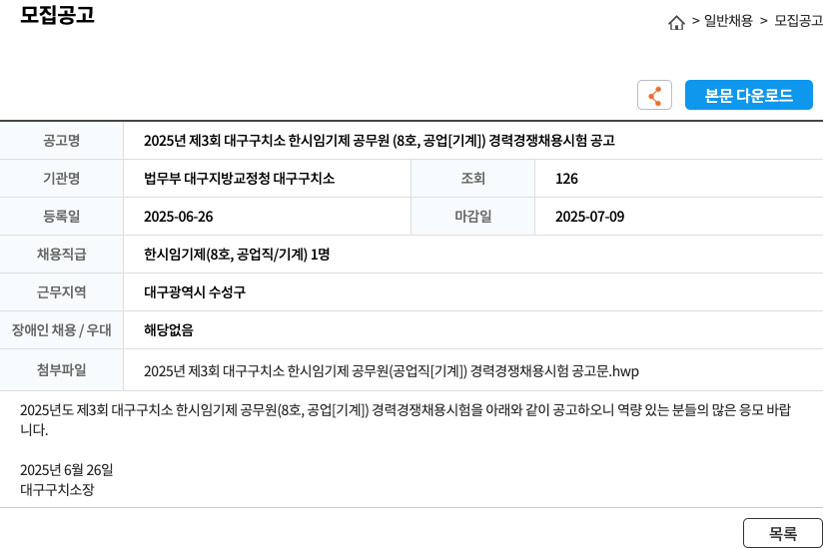Click the 해당없음 value
This screenshot has height=548, width=823.
[x=169, y=329]
